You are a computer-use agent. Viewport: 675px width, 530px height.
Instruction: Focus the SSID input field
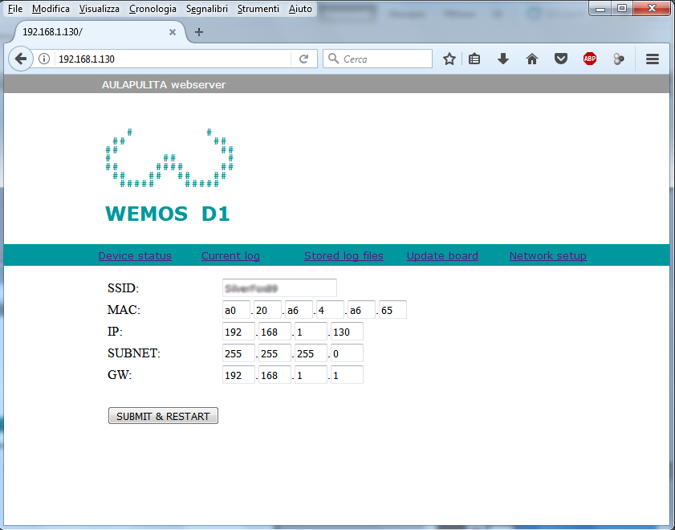[x=279, y=288]
